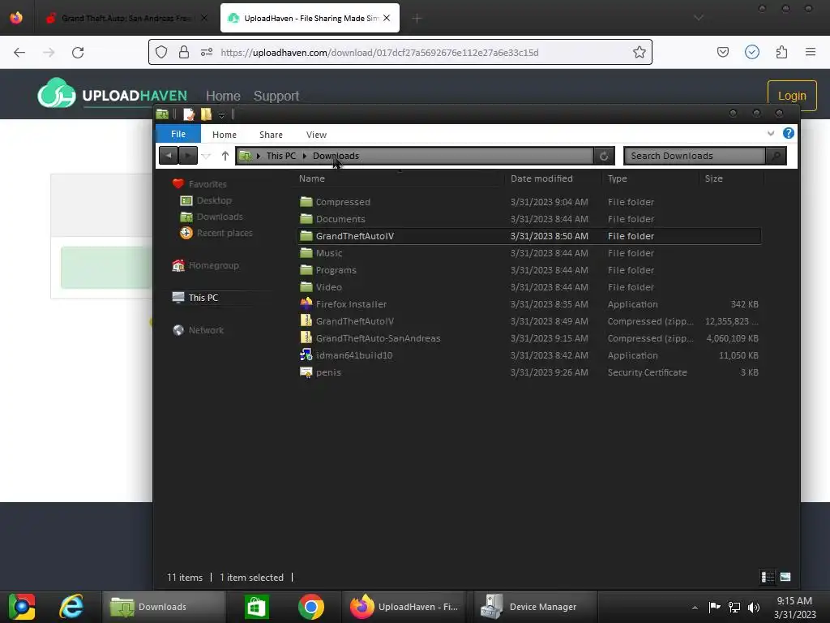Open Firefox tracking protection shield

(x=161, y=52)
